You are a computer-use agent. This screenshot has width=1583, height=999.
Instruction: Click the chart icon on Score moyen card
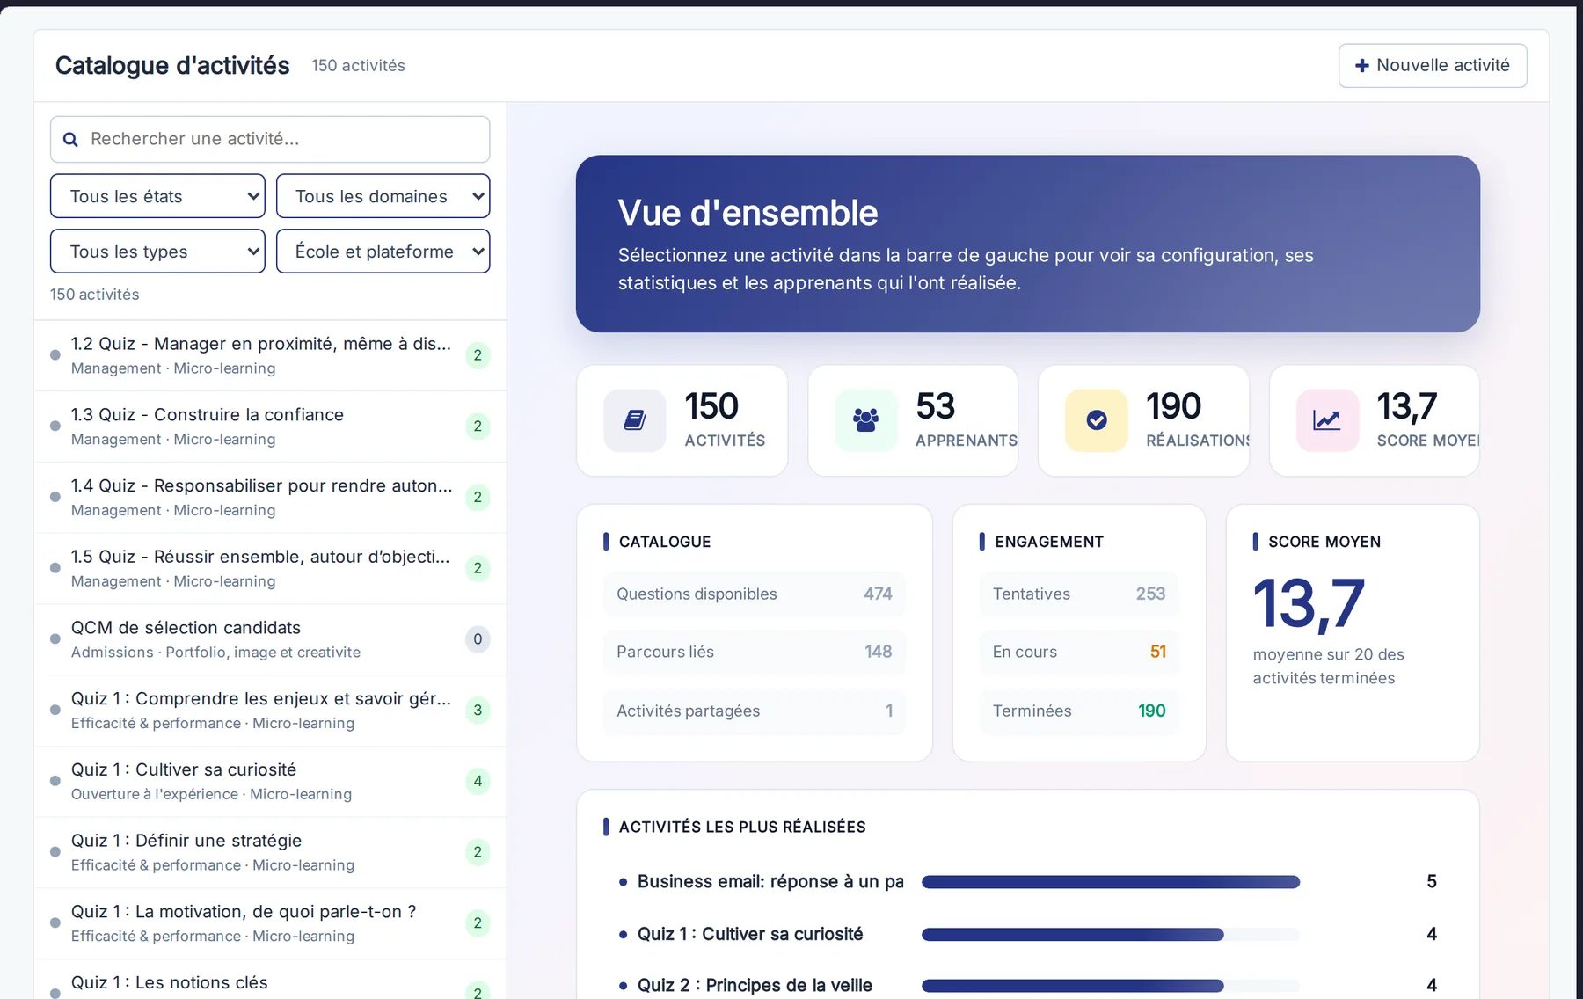(x=1327, y=420)
